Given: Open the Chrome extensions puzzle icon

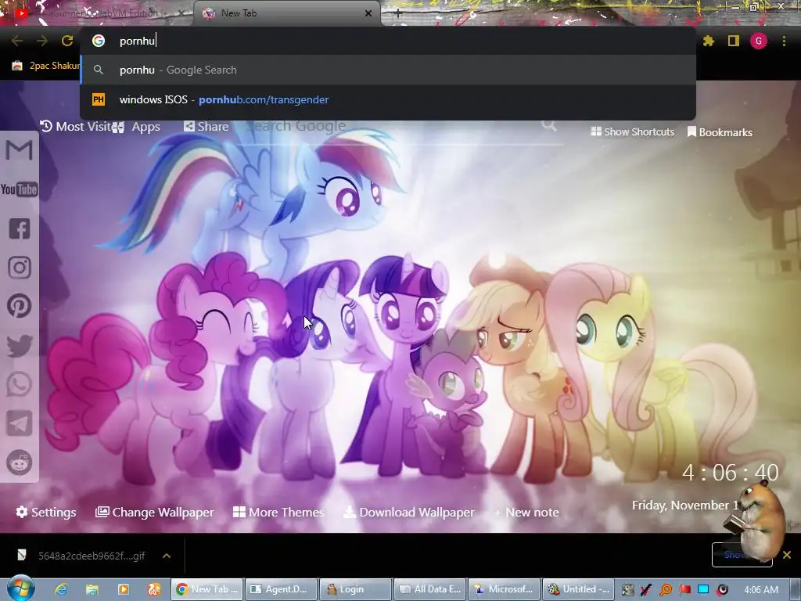Looking at the screenshot, I should click(x=709, y=41).
